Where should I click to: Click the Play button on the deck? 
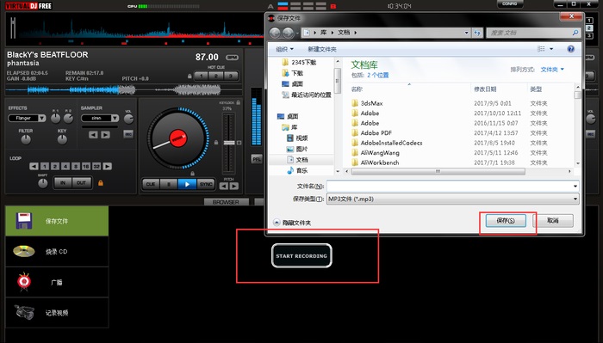coord(187,185)
